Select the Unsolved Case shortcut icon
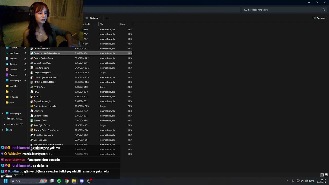 (32, 140)
